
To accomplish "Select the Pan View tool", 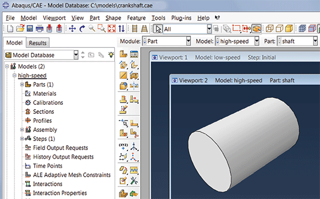I will [x=73, y=29].
